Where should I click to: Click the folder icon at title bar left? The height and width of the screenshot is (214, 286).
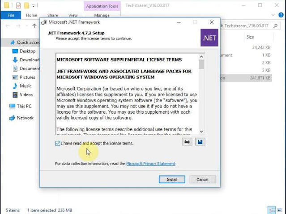click(x=7, y=5)
